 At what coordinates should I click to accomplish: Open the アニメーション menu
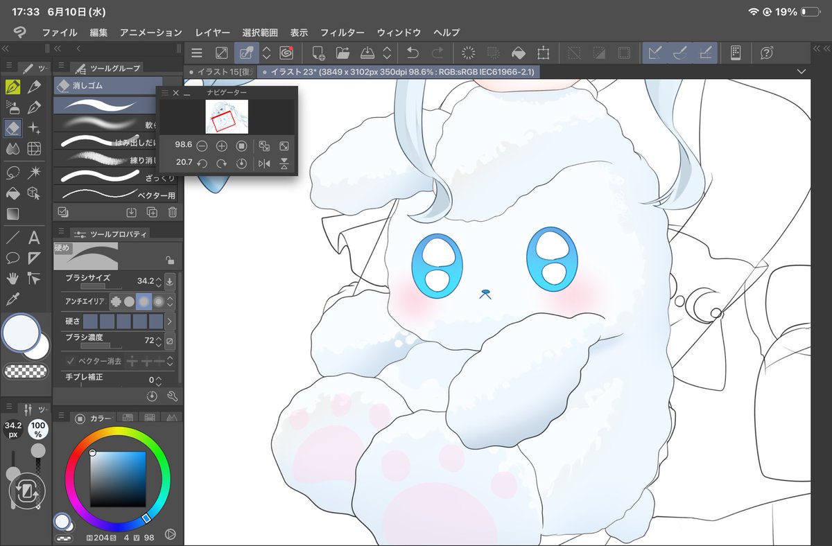pos(151,33)
